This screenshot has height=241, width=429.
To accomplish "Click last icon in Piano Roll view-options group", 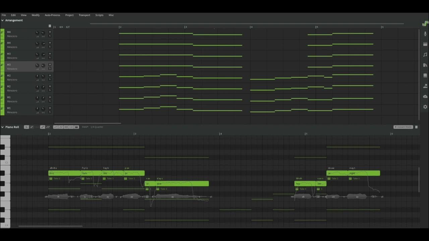I will 76,127.
